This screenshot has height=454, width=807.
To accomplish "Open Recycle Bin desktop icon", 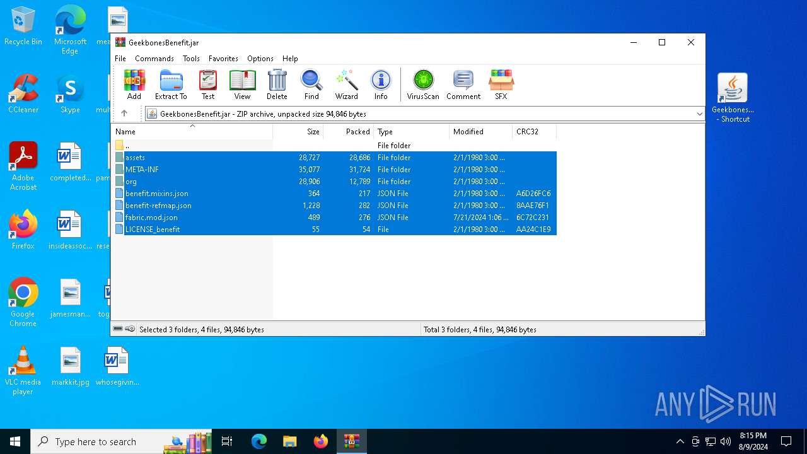I will [x=23, y=26].
